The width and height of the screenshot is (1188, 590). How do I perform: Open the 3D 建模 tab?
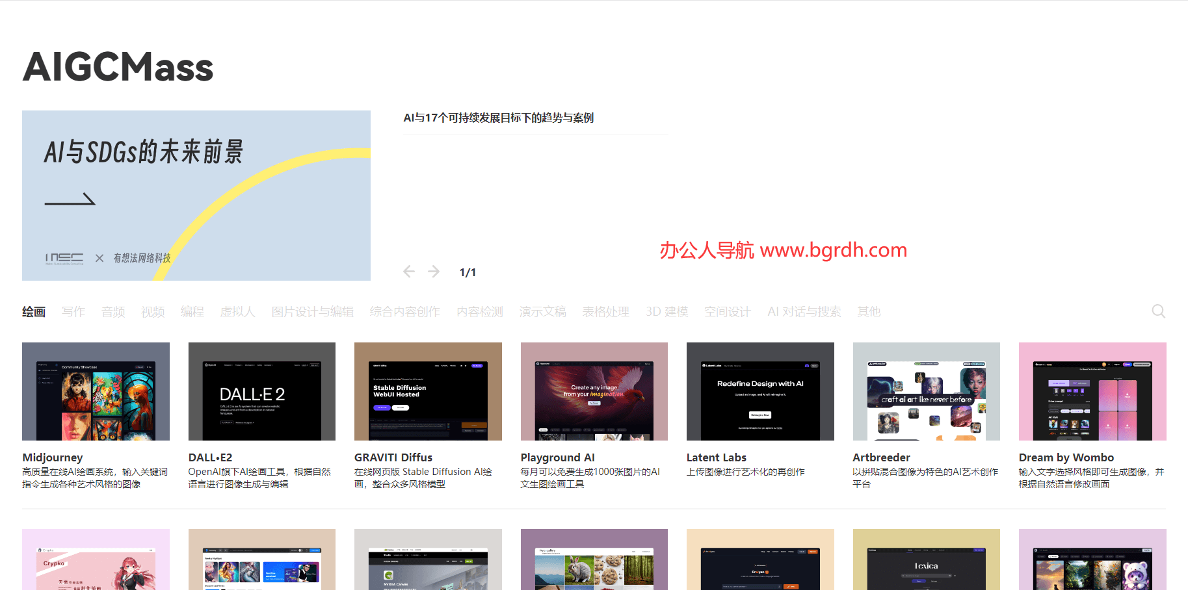click(667, 312)
